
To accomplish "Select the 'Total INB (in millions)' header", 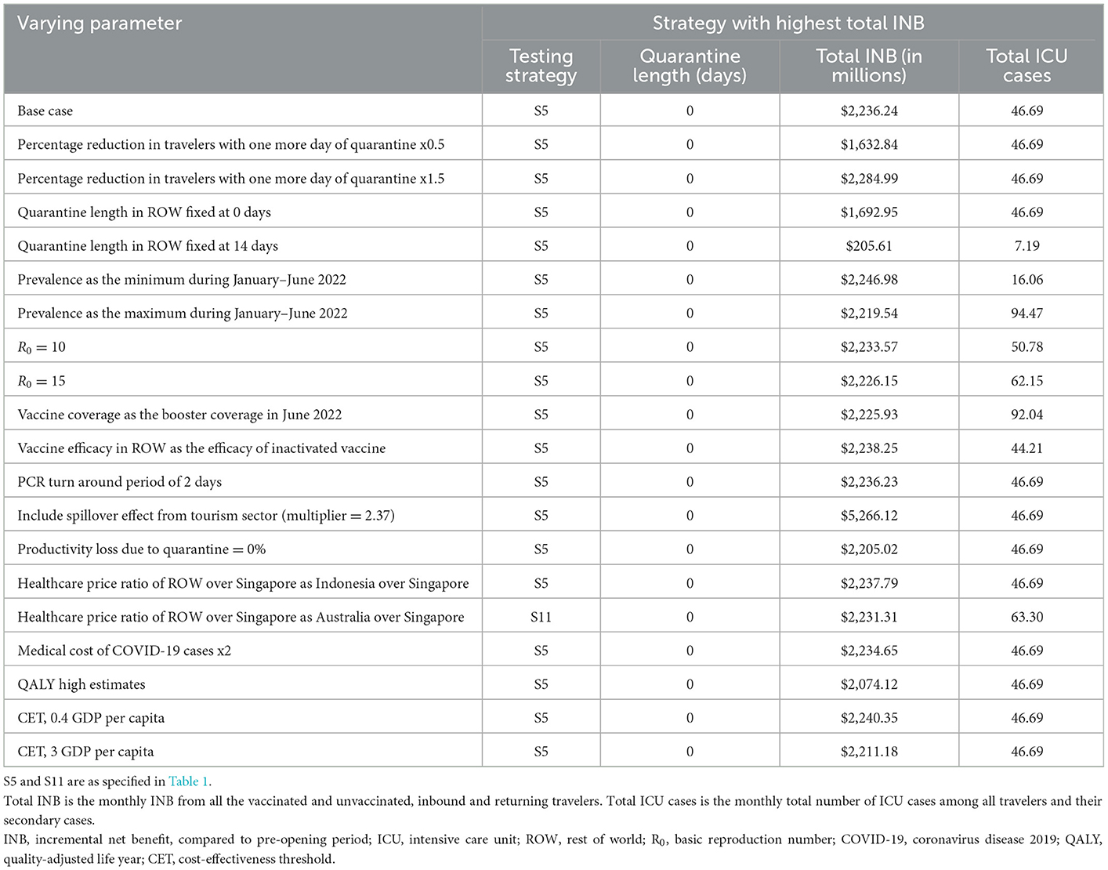I will [x=869, y=66].
